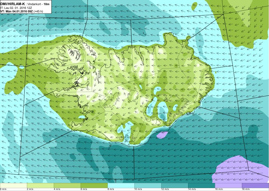Select the light purple 16–18 m/s legend swatch
The width and height of the screenshot is (269, 191).
coord(228,186)
